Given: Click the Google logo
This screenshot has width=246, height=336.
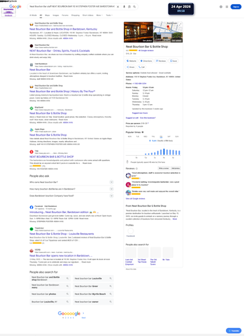Looking at the screenshot, I should coord(15,6).
